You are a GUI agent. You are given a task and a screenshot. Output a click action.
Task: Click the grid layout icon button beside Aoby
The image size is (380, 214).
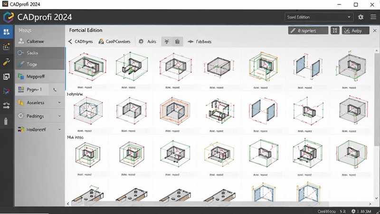tap(335, 30)
